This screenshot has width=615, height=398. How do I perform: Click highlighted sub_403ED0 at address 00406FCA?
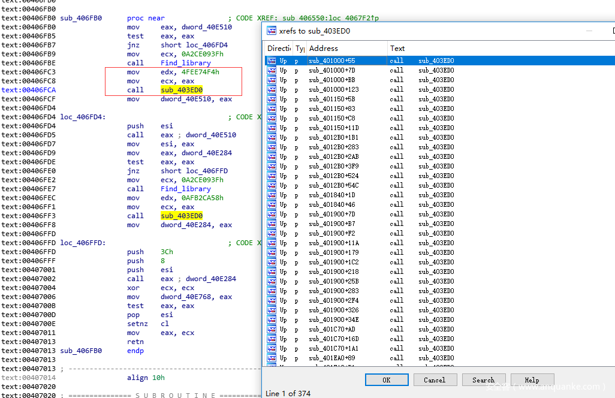[x=181, y=90]
